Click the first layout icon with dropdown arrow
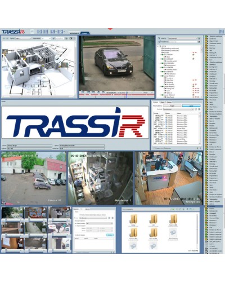The height and width of the screenshot is (282, 225). pos(53,32)
